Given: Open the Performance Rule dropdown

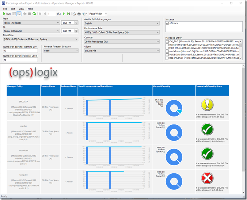Looking at the screenshot, I should coord(122,32).
